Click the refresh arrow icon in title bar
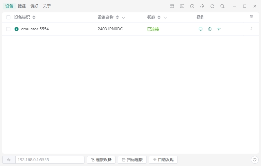 coord(212,6)
